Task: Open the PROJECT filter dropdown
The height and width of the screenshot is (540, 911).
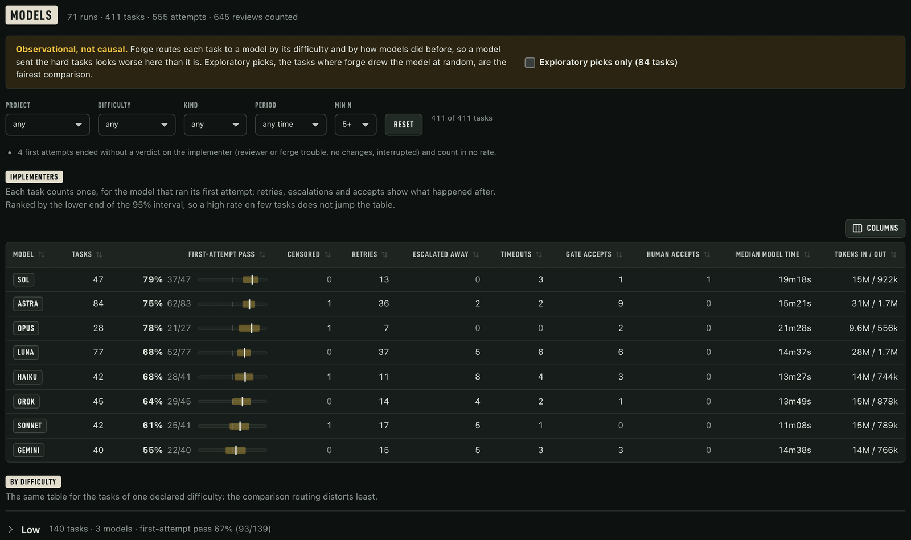Action: 47,125
